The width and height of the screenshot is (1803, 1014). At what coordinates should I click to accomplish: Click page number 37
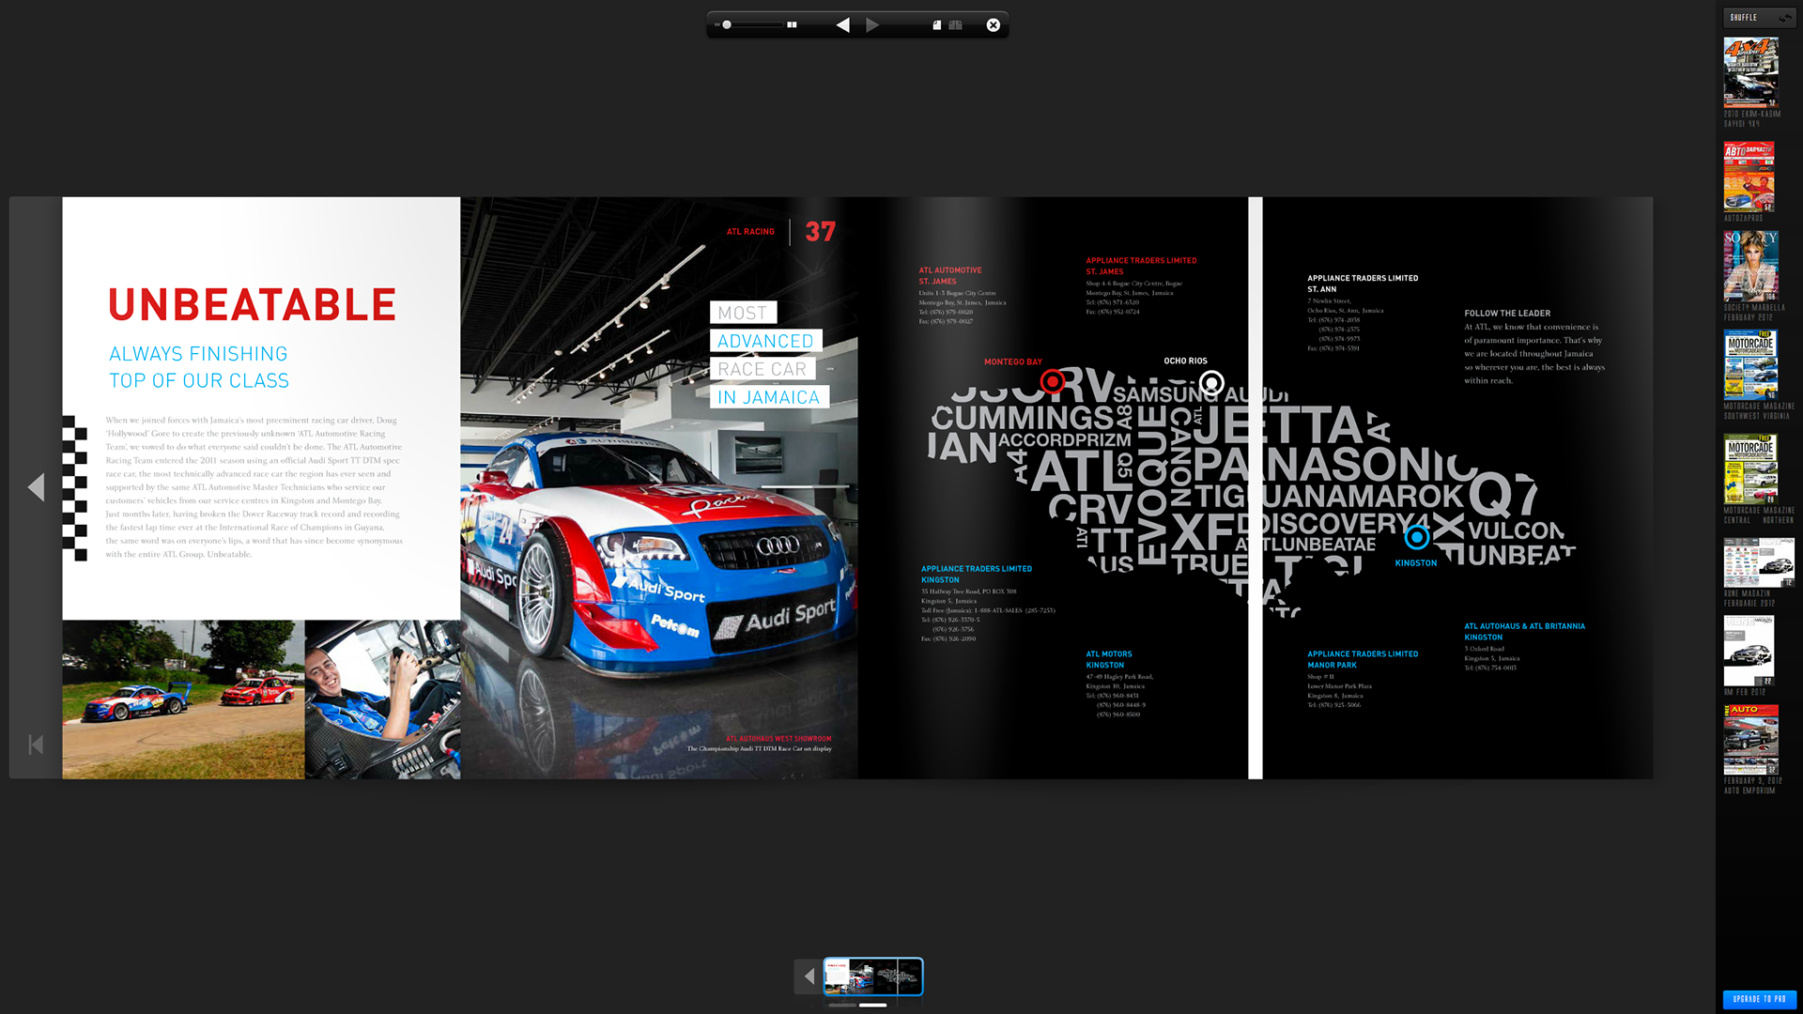click(x=820, y=232)
